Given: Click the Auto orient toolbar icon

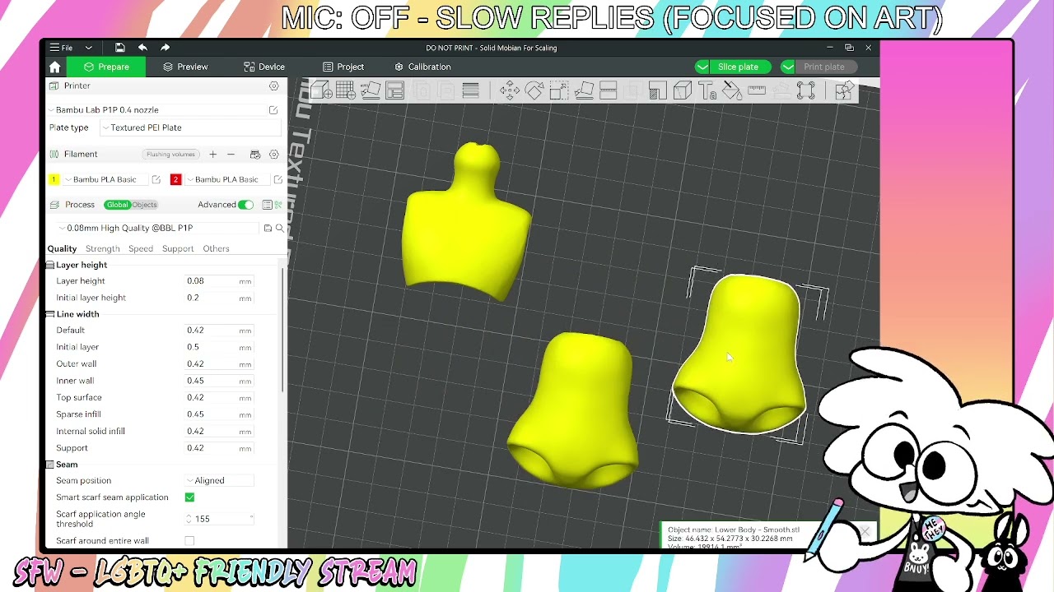Looking at the screenshot, I should pos(371,90).
